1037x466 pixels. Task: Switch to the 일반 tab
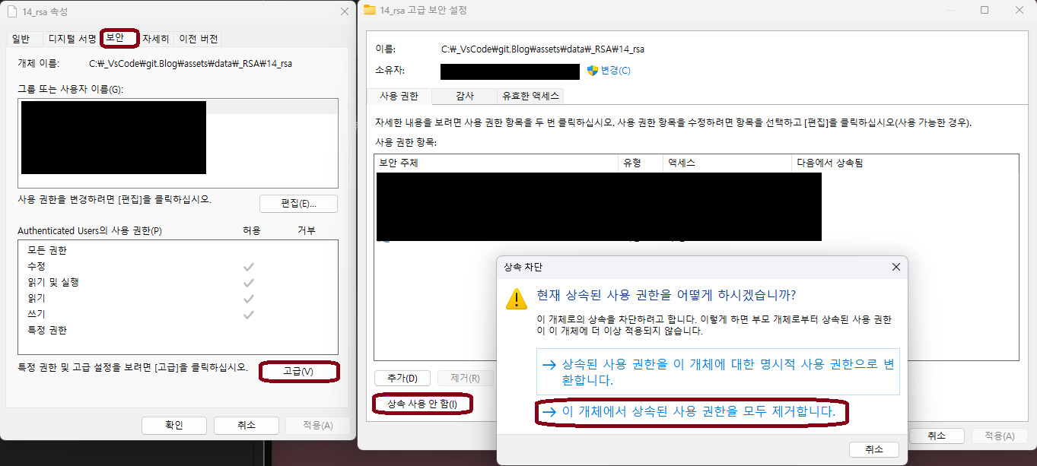21,39
